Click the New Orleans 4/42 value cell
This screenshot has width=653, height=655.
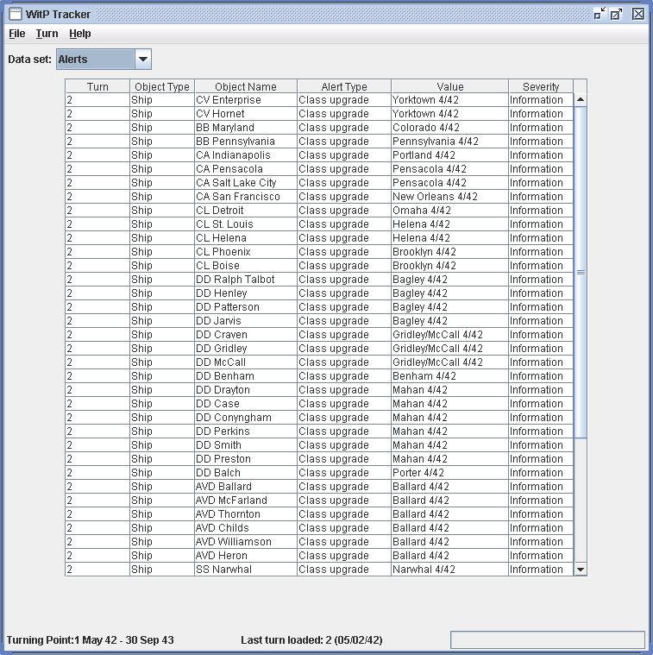click(449, 197)
